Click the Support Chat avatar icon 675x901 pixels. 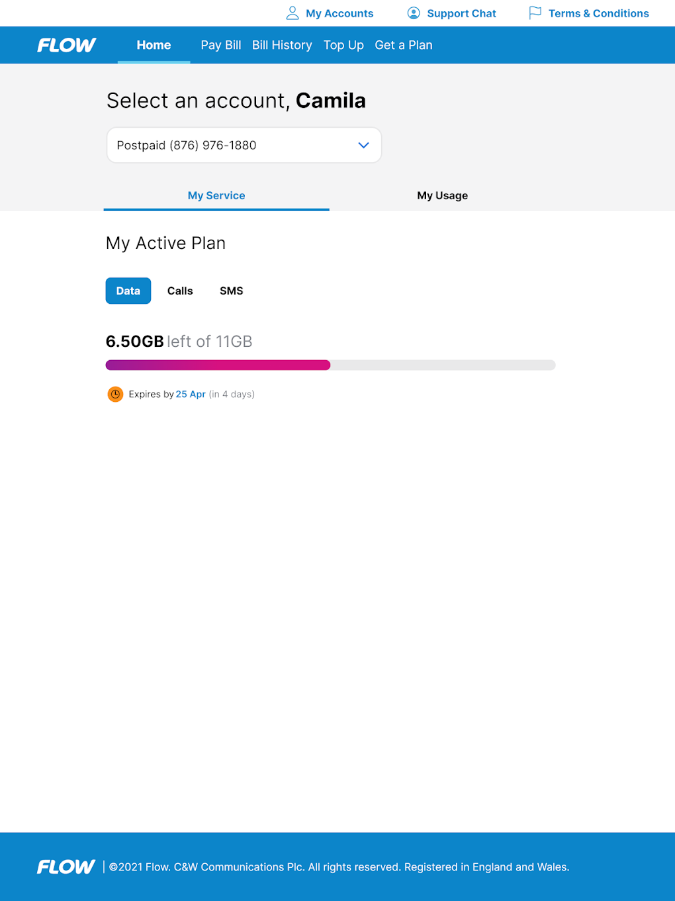tap(414, 13)
